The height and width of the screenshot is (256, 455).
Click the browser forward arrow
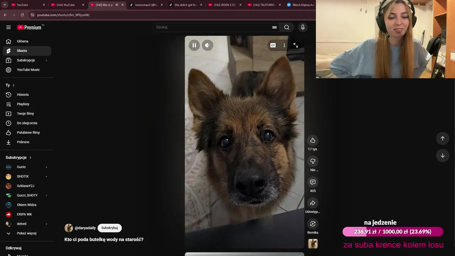14,15
